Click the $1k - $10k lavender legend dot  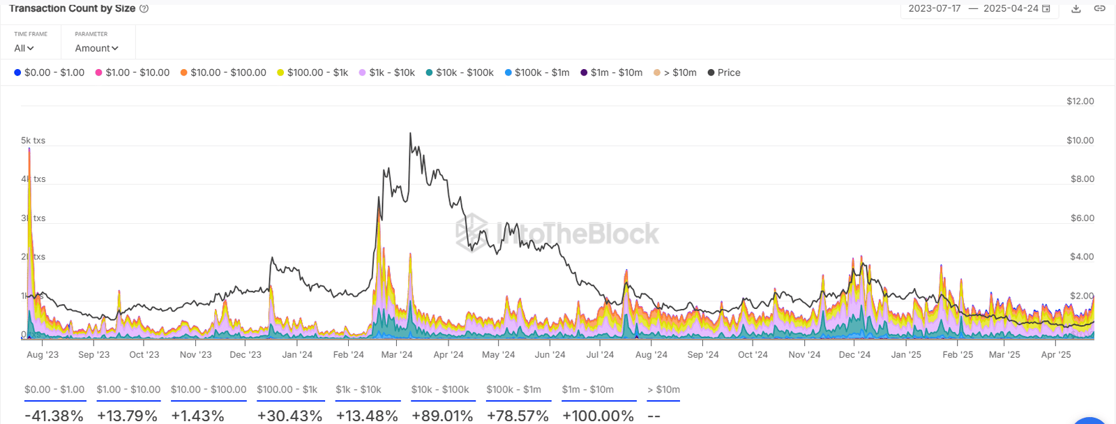point(363,73)
